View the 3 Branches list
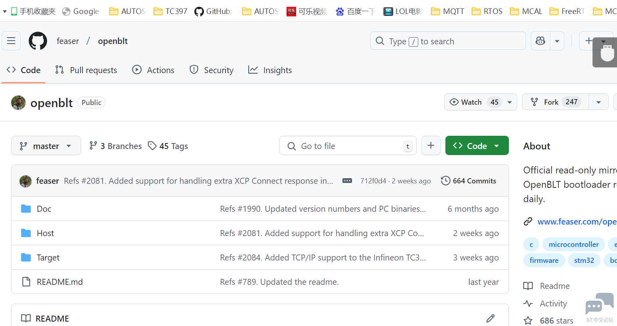The image size is (617, 326). [x=115, y=146]
